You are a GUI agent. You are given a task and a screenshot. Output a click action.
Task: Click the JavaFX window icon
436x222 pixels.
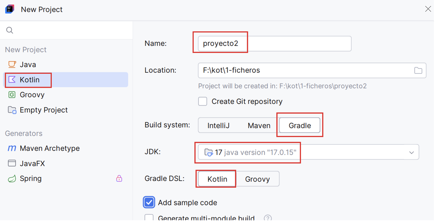coord(12,163)
